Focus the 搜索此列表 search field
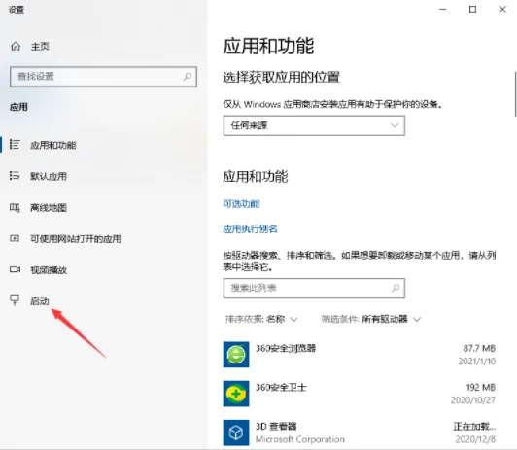Viewport: 517px width, 450px height. tap(314, 288)
